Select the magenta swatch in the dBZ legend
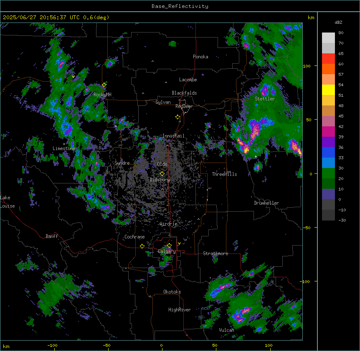This screenshot has height=351, width=360. click(328, 131)
